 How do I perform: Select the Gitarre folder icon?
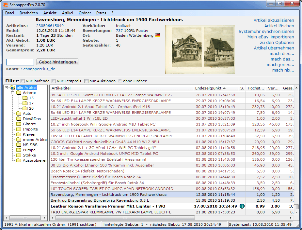pos(19,124)
